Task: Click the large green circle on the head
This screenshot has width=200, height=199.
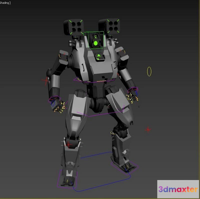Action: (x=95, y=43)
